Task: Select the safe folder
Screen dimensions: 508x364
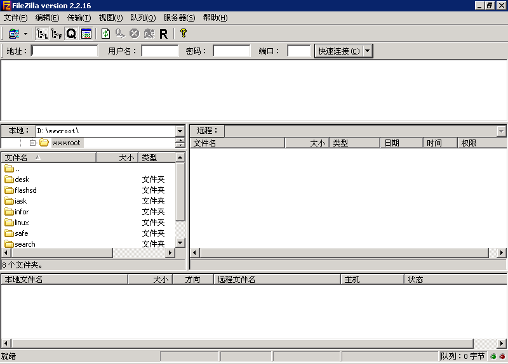Action: pos(17,233)
